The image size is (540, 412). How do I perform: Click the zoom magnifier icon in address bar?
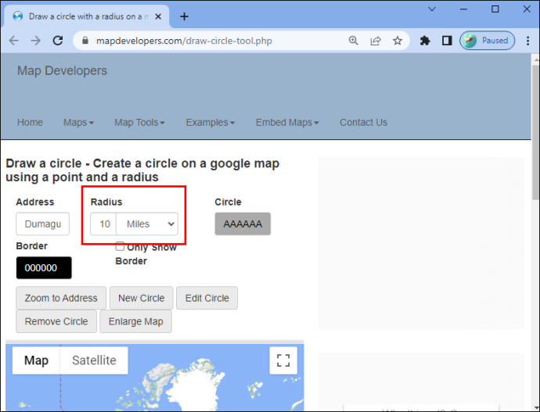click(x=353, y=41)
